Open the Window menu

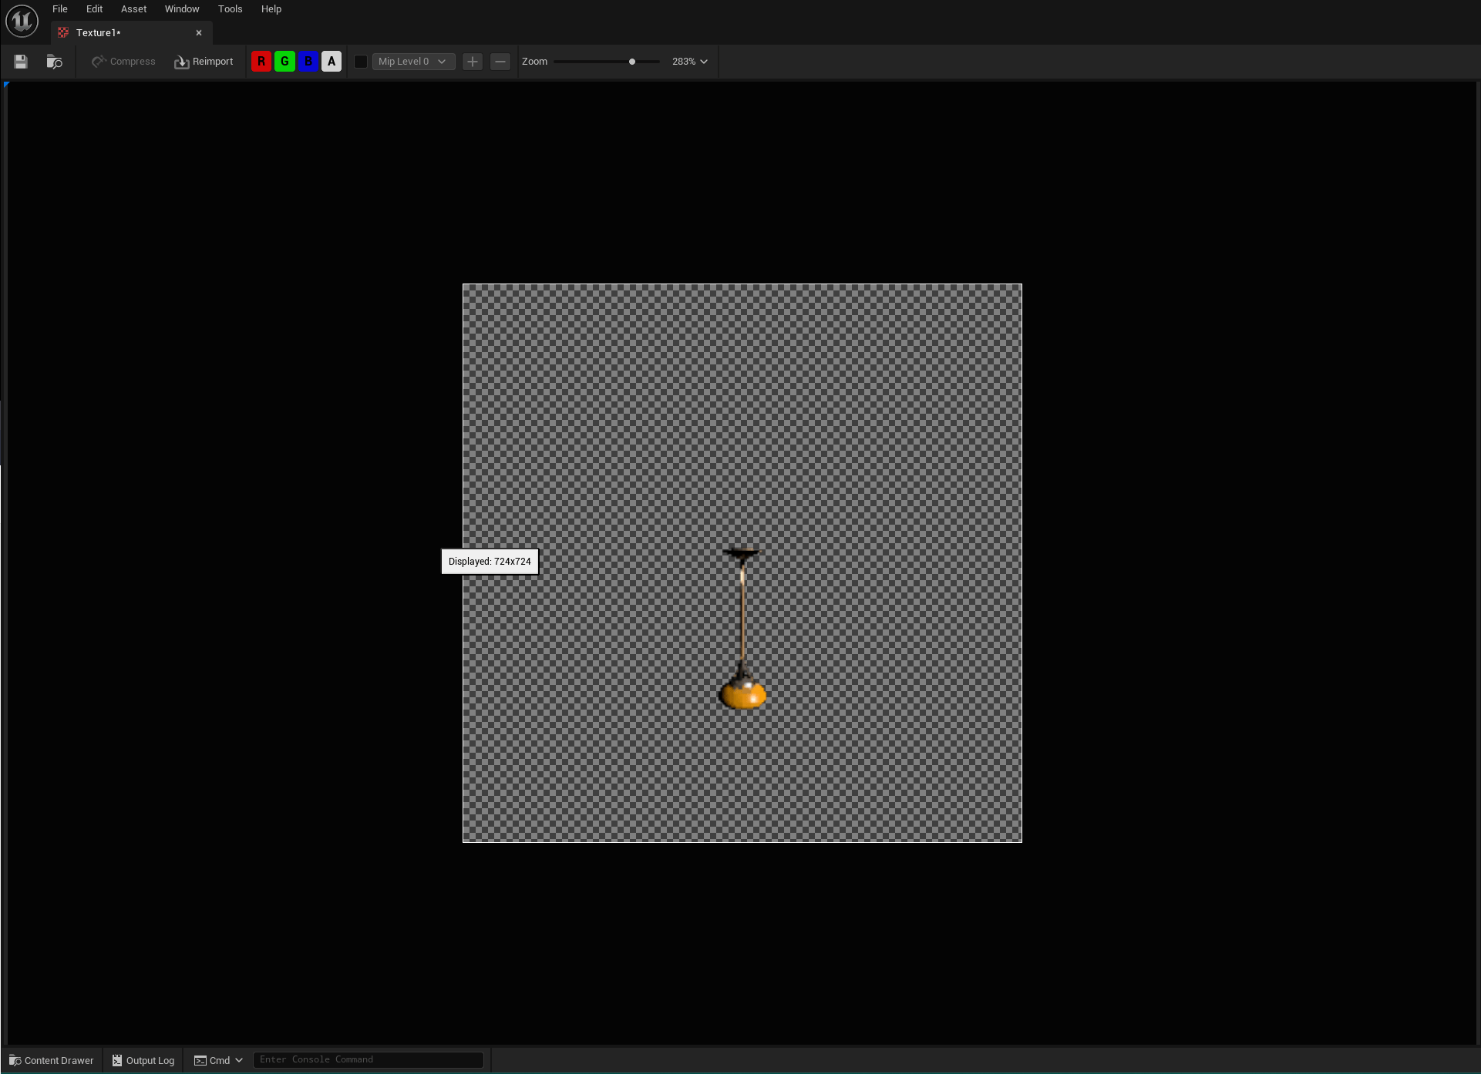182,9
